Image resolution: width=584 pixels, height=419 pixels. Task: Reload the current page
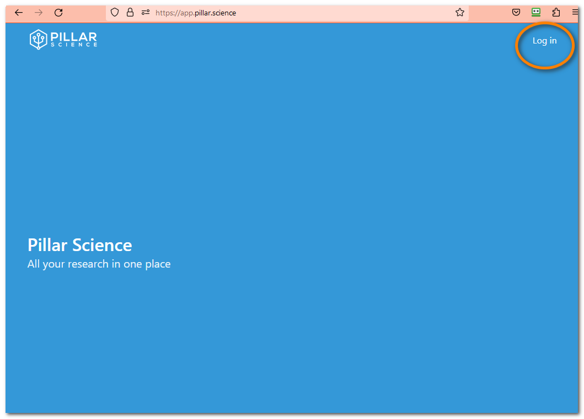(x=58, y=12)
